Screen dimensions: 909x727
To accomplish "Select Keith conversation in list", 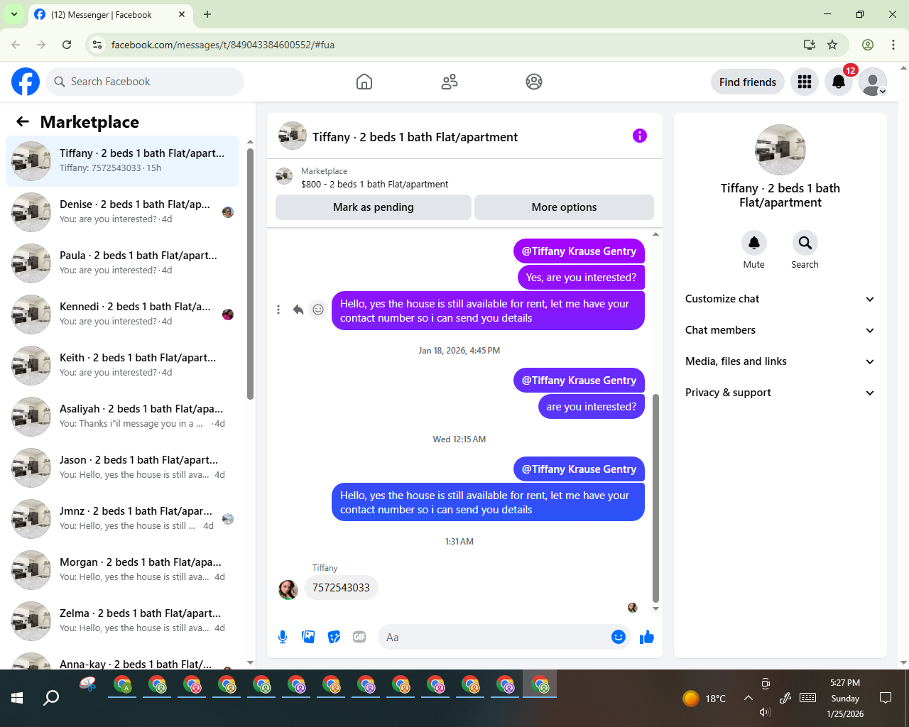I will [x=122, y=366].
